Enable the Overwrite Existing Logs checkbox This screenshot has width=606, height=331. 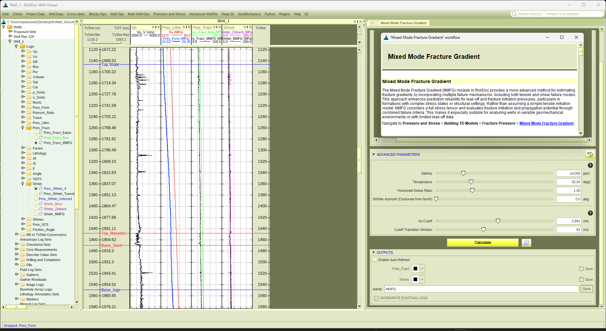pos(376,298)
